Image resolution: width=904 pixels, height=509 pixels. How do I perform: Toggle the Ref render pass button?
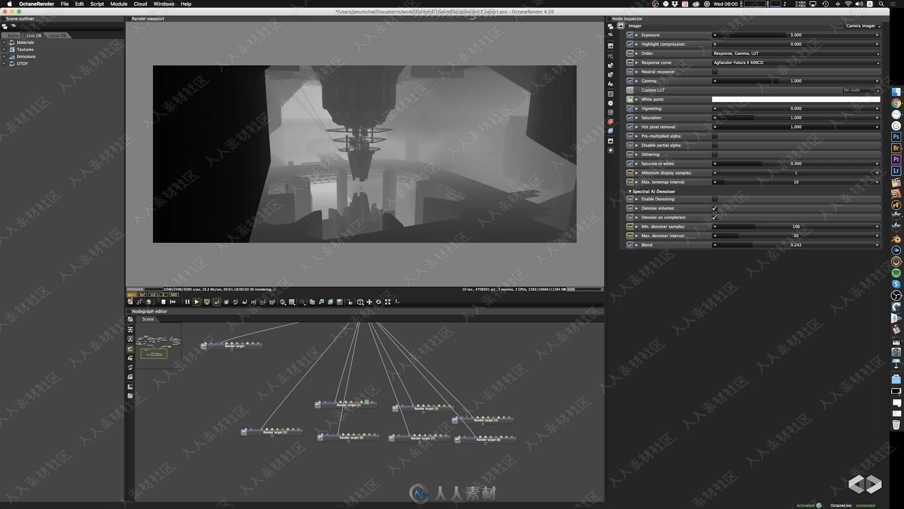pos(142,295)
